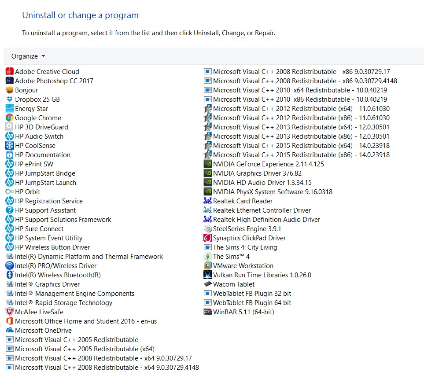Viewport: 424px width, 379px height.
Task: Click the WinRAR 5.11 books icon
Action: click(x=208, y=312)
